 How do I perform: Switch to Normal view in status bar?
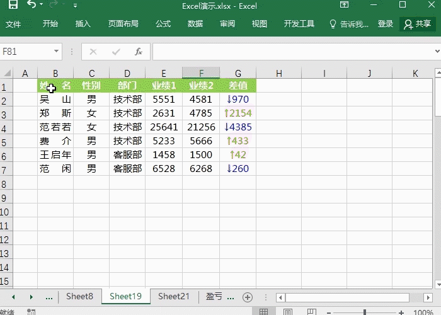(x=263, y=312)
